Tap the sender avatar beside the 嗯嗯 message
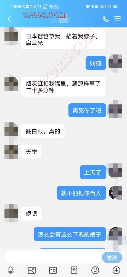Image resolution: width=127 pixels, height=277 pixels. point(11,213)
